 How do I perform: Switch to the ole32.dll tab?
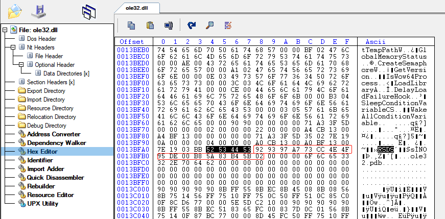coord(137,8)
